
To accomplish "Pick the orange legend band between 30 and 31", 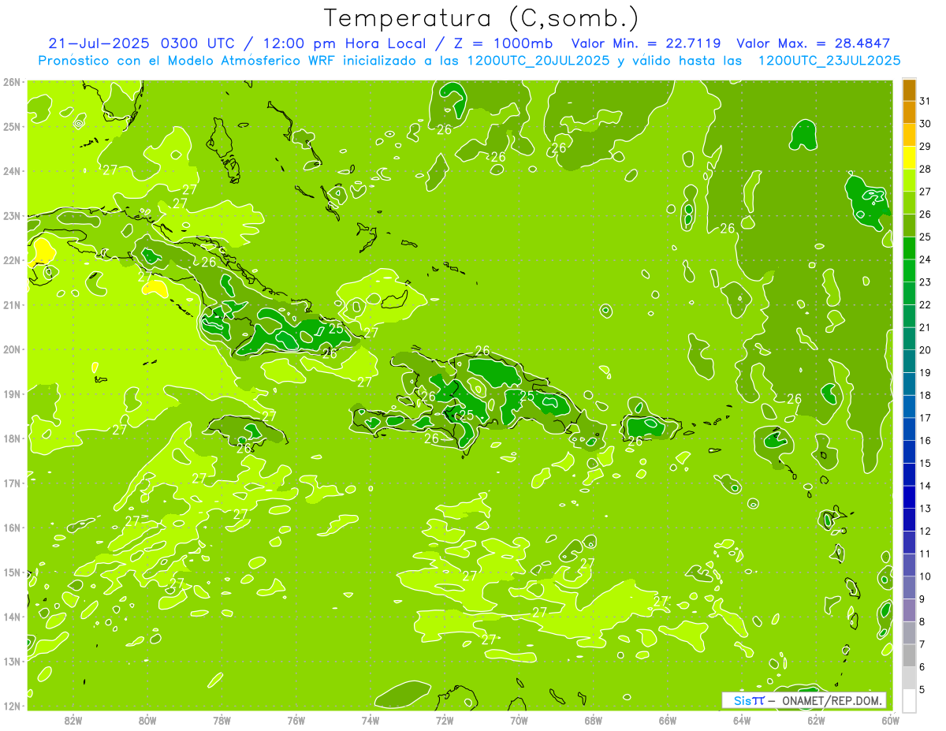I will coord(909,112).
